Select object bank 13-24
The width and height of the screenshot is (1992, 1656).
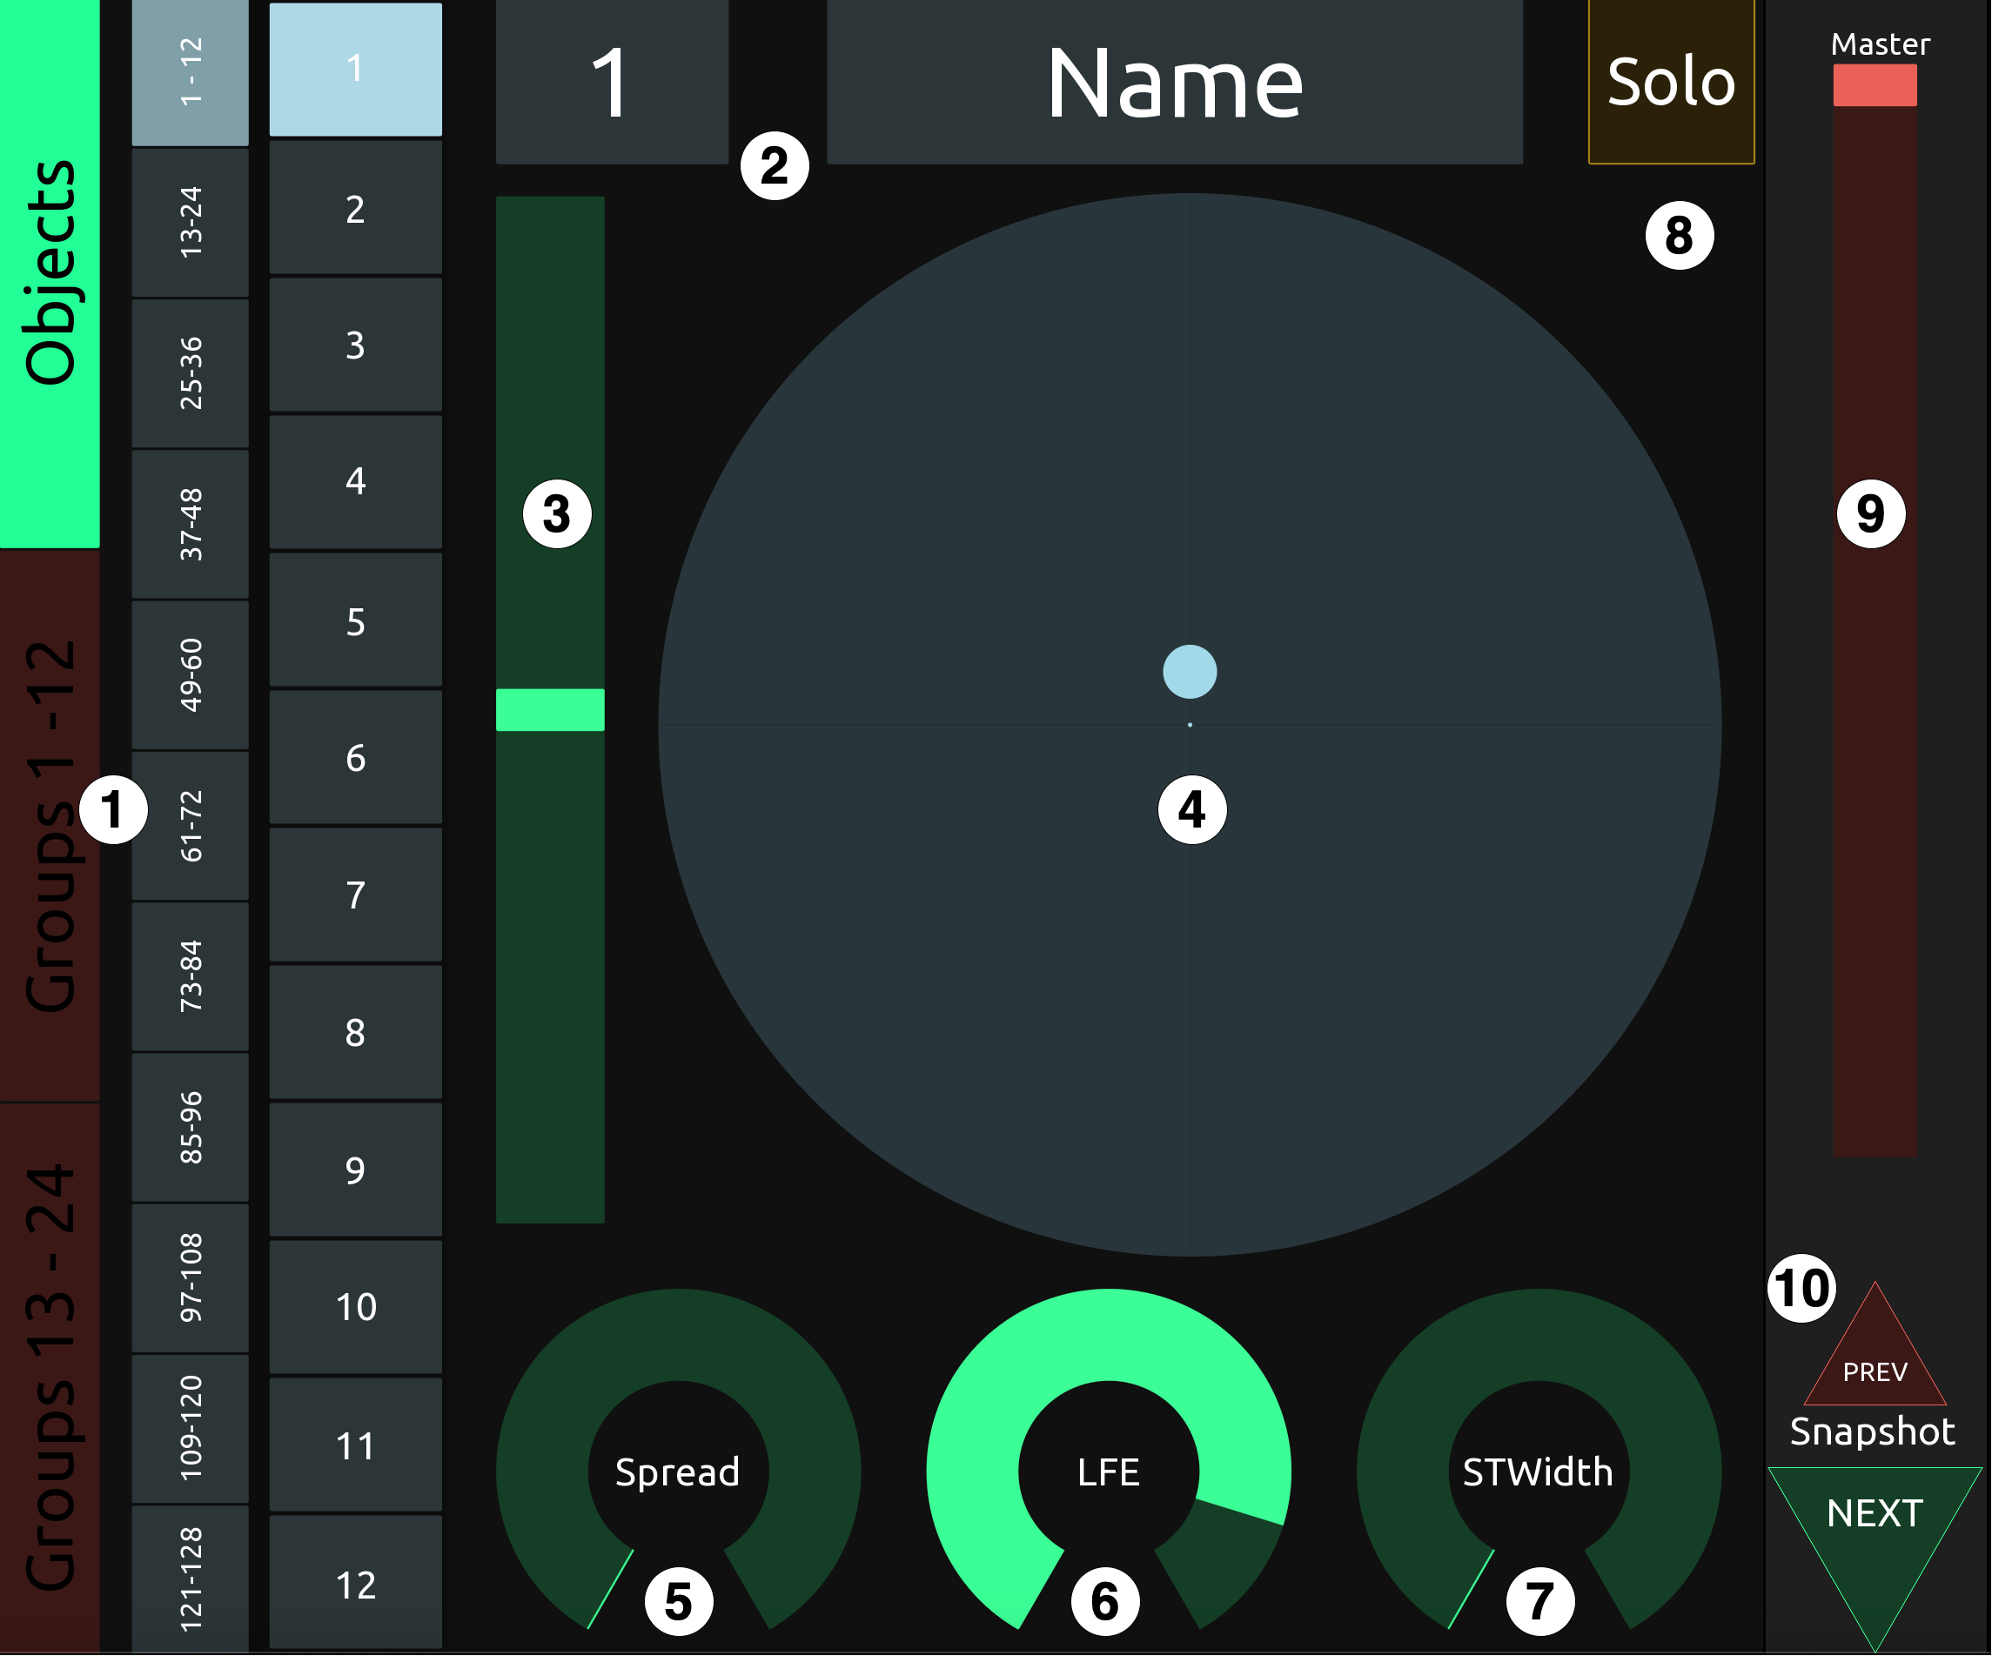coord(190,223)
